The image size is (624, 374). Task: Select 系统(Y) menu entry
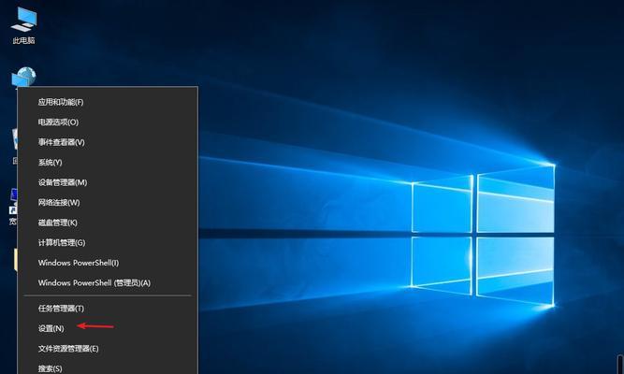click(x=108, y=163)
